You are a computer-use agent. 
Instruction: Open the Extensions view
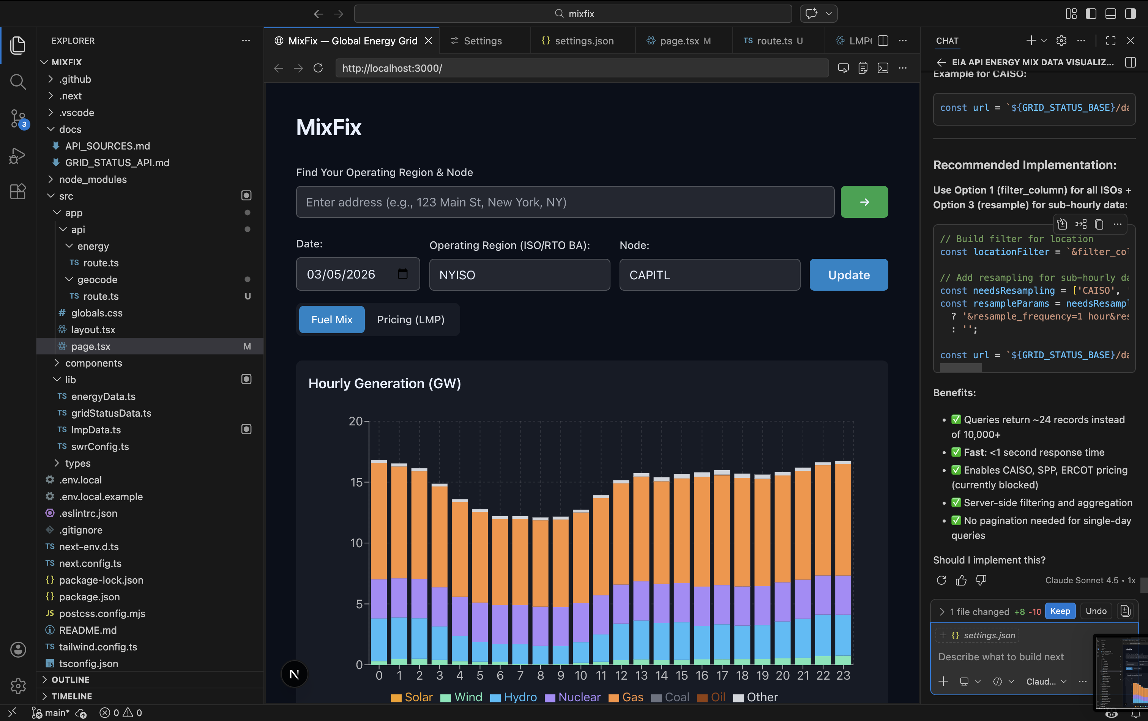point(17,192)
